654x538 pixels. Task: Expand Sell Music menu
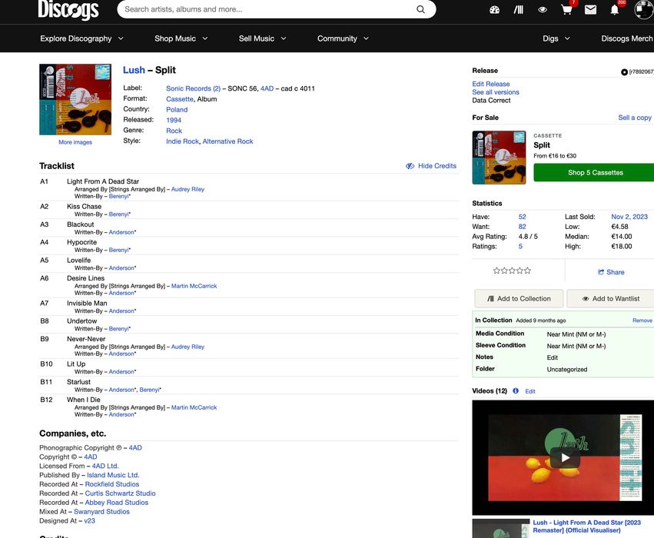262,38
